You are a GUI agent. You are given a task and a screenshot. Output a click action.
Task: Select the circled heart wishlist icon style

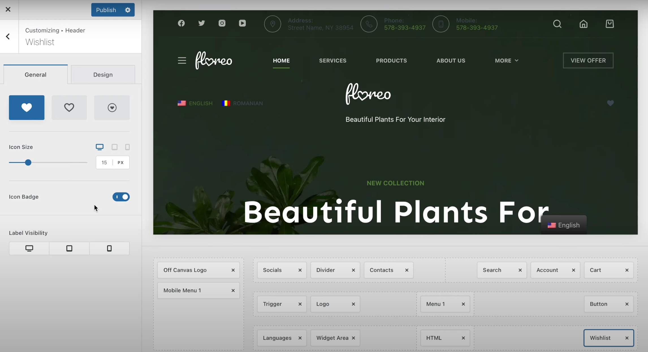112,107
